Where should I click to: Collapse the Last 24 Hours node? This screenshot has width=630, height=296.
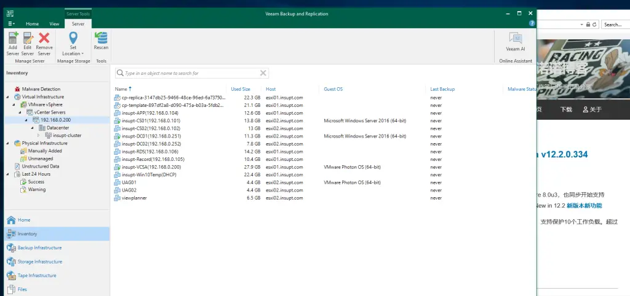tap(9, 174)
